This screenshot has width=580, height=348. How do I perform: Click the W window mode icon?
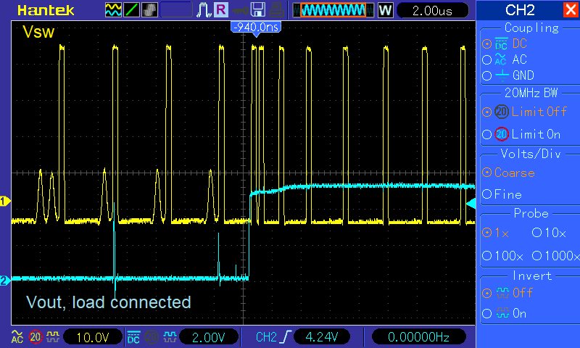coord(385,10)
